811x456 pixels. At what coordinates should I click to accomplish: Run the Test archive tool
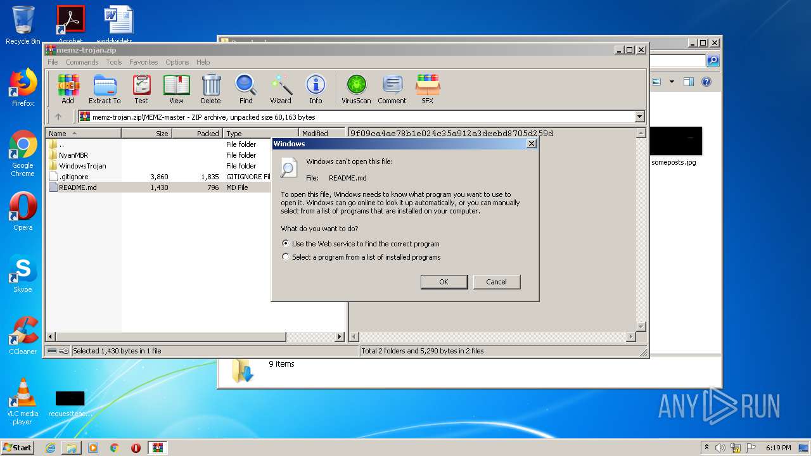(141, 89)
